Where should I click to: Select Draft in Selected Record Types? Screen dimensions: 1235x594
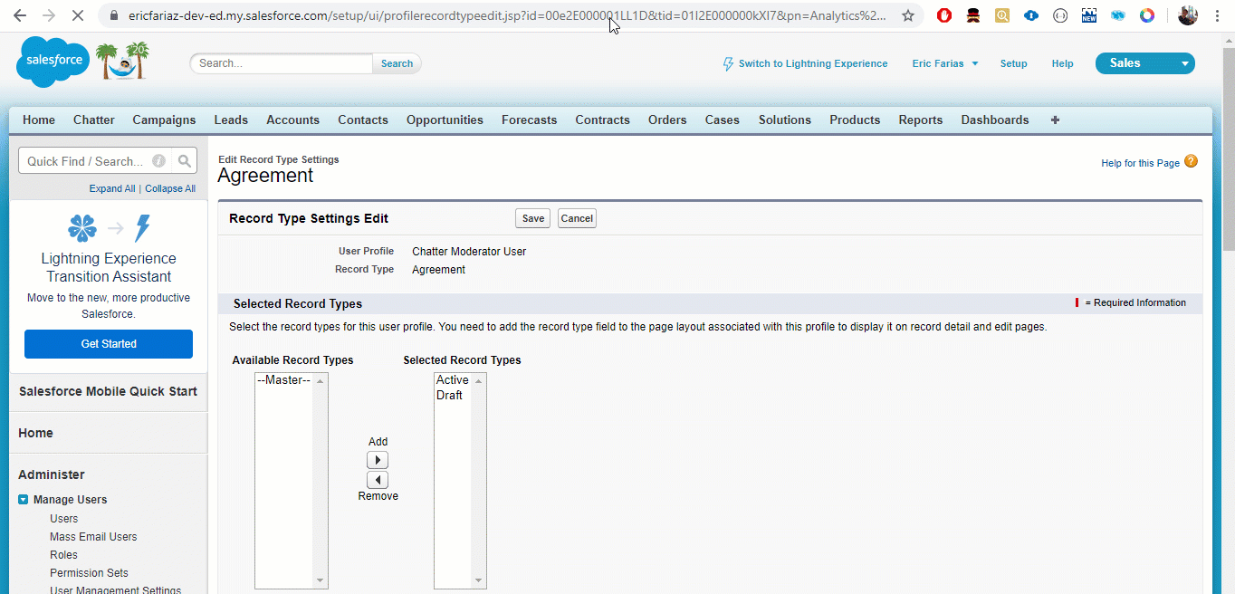tap(449, 395)
